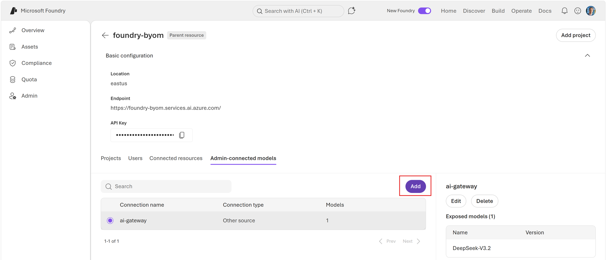Collapse the Basic configuration section
The width and height of the screenshot is (606, 260).
click(x=587, y=56)
